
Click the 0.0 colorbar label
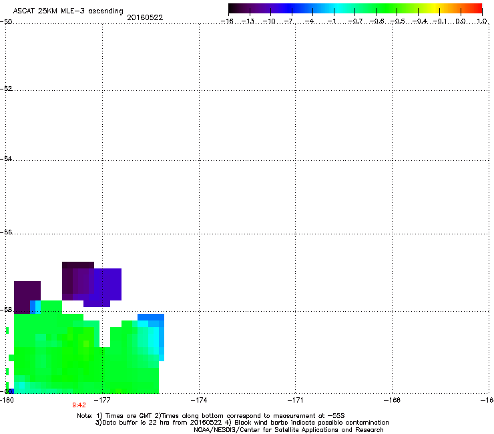pos(461,21)
